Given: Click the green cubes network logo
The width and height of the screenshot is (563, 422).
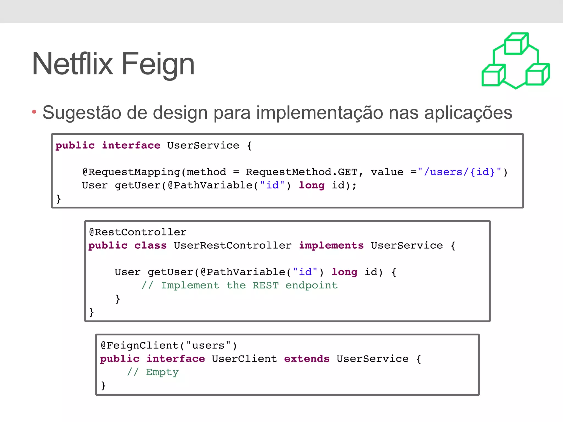Looking at the screenshot, I should [x=516, y=61].
